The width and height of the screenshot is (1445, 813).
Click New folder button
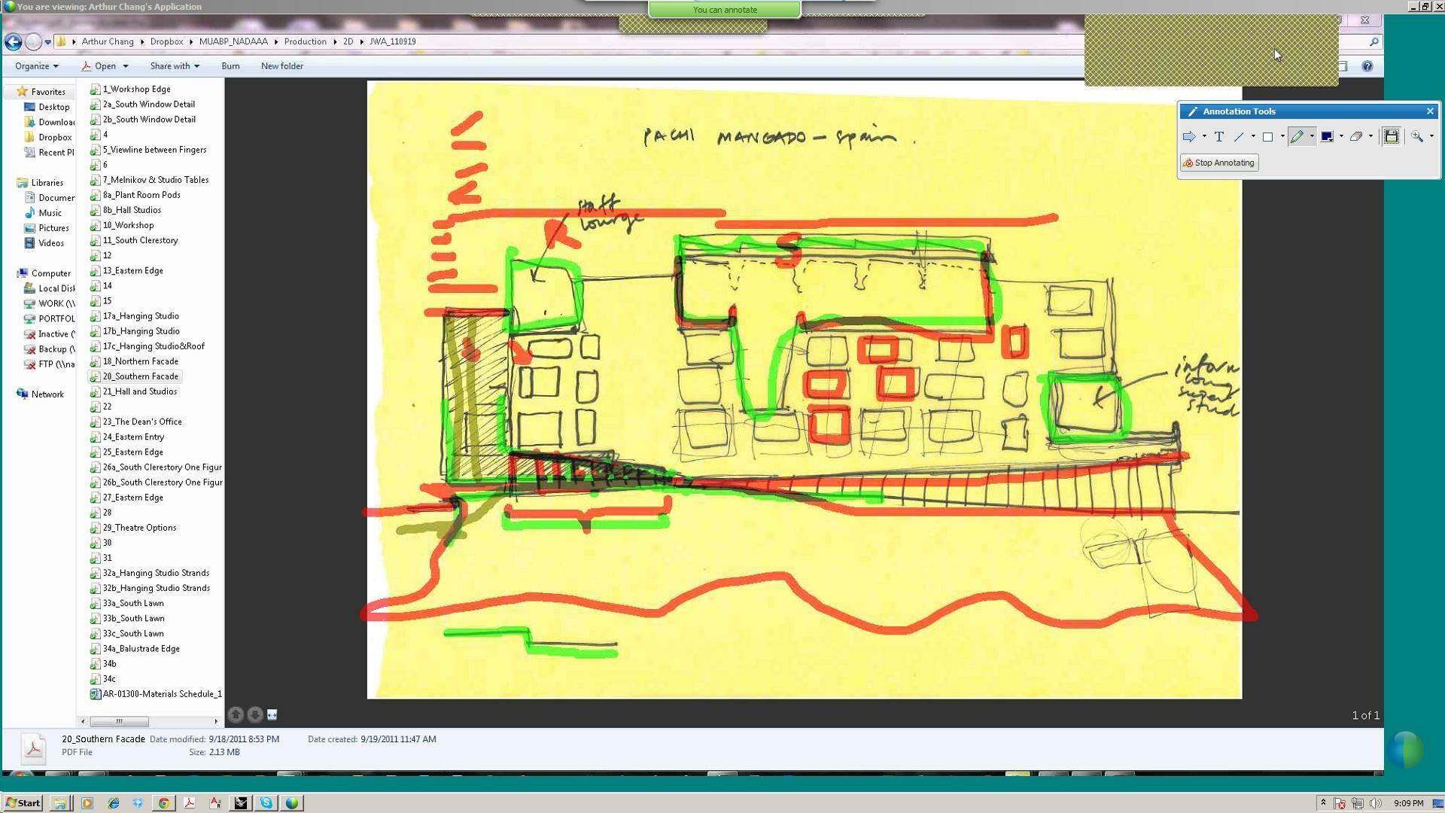(x=282, y=66)
